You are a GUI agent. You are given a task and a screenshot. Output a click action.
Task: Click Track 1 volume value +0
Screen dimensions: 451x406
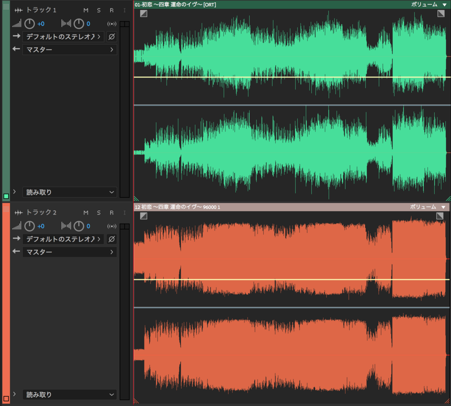41,24
